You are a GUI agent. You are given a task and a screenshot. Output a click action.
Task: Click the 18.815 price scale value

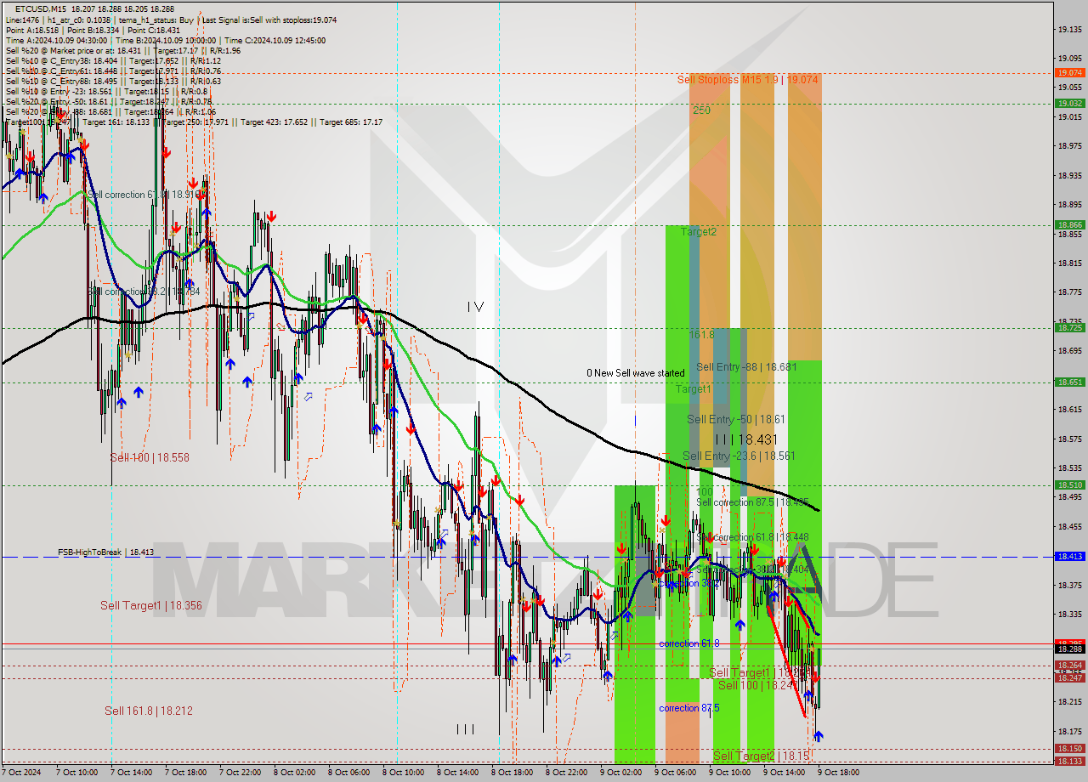coord(1069,263)
